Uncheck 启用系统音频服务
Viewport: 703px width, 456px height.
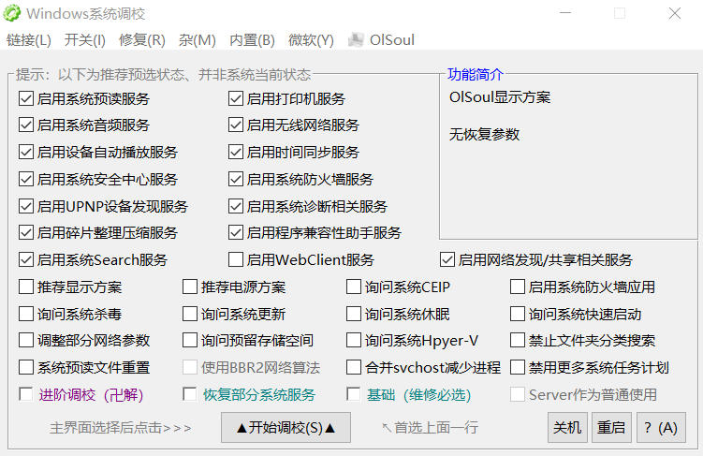[26, 125]
